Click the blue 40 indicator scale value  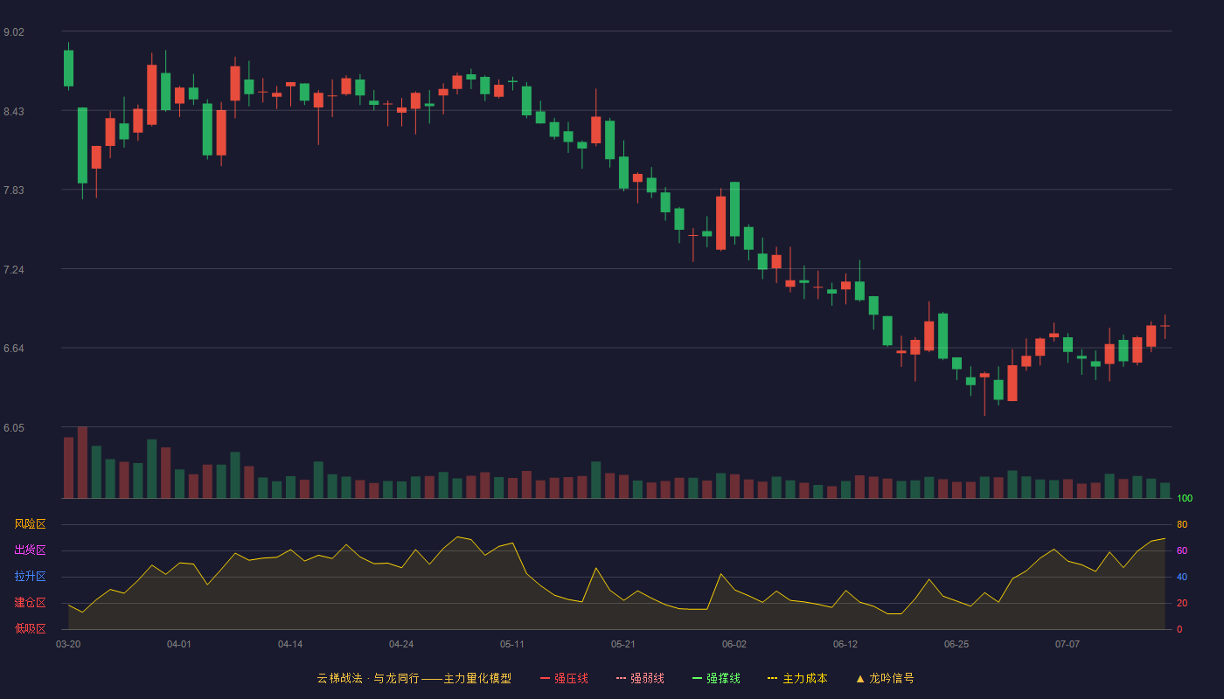(x=1182, y=577)
